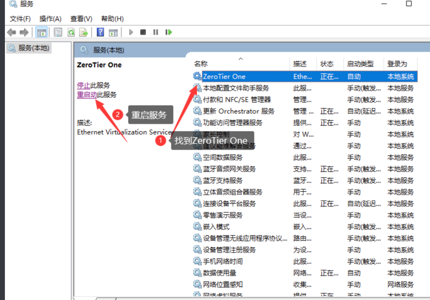Select the 更新 Orchestrator 服务 row
The height and width of the screenshot is (300, 430).
pyautogui.click(x=305, y=111)
